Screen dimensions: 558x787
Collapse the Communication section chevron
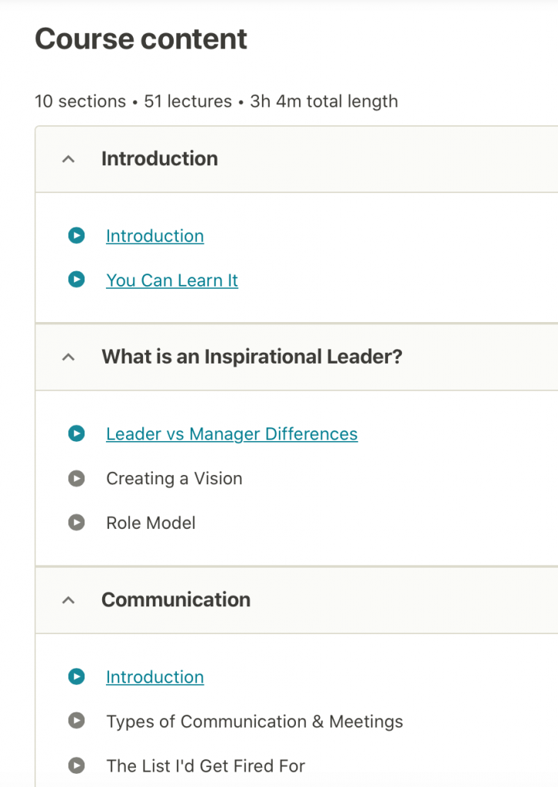[68, 599]
